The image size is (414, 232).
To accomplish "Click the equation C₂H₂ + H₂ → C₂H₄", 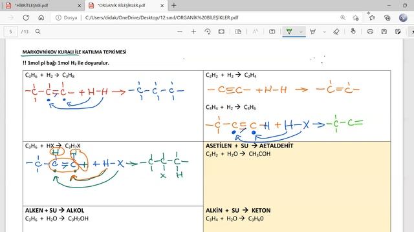I will 231,75.
